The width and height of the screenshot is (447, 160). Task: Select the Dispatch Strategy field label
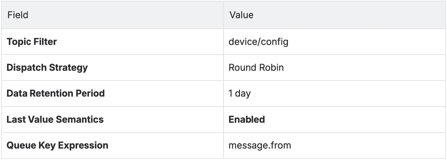click(47, 68)
